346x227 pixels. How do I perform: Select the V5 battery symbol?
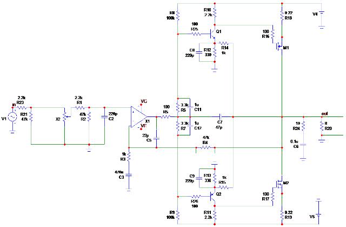[x=318, y=214]
